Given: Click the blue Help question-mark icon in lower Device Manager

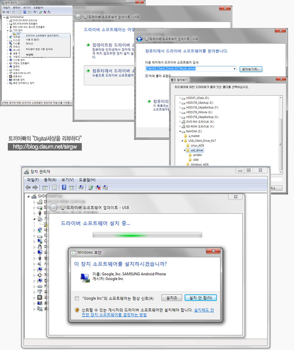Looking at the screenshot, I should pyautogui.click(x=64, y=188).
